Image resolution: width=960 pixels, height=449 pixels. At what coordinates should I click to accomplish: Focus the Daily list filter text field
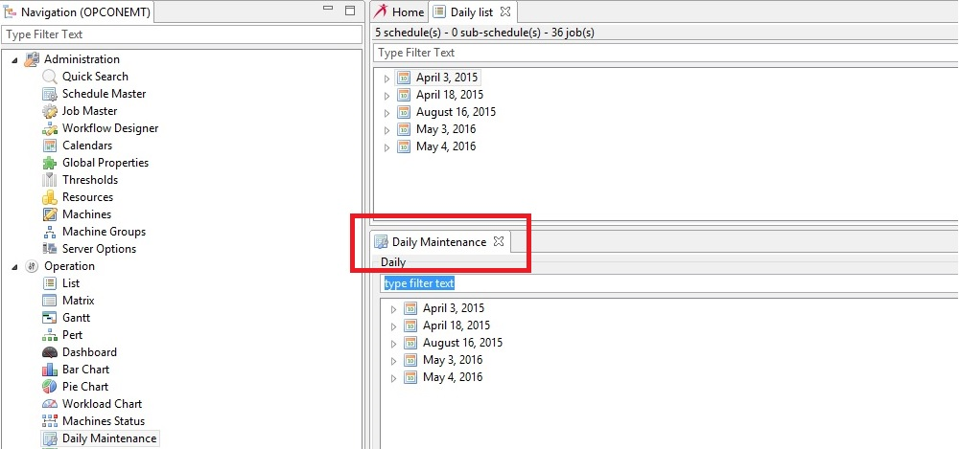click(x=667, y=53)
